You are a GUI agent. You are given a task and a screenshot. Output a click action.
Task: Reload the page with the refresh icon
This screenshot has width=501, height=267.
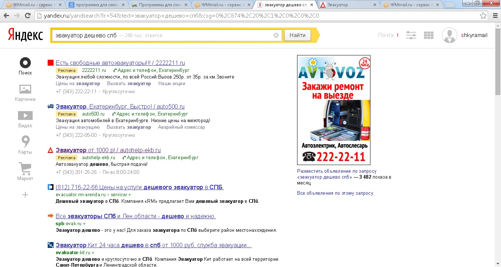(28, 16)
